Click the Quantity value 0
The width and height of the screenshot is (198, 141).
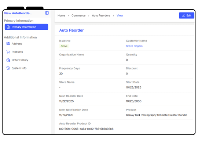click(x=127, y=60)
